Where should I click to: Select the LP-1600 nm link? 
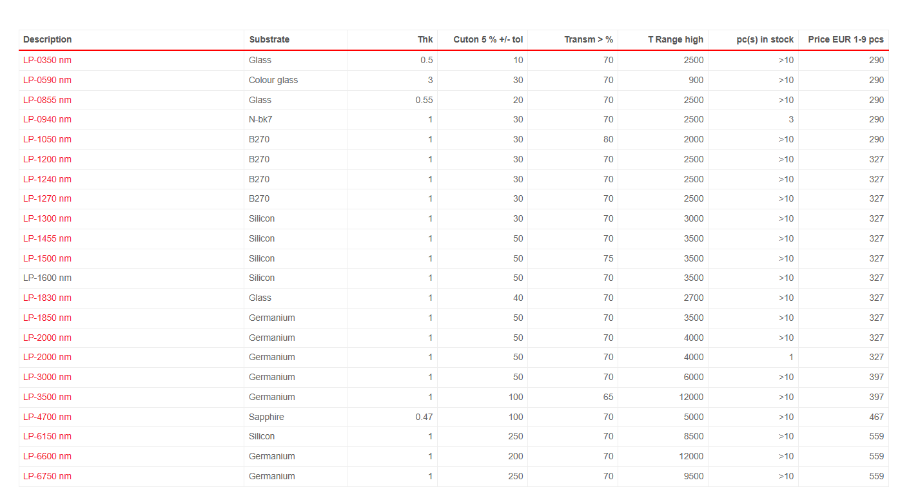click(x=47, y=278)
